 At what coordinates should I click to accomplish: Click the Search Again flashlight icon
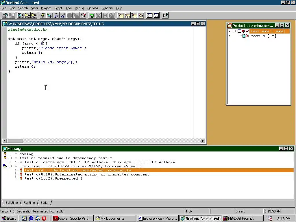[x=134, y=16]
